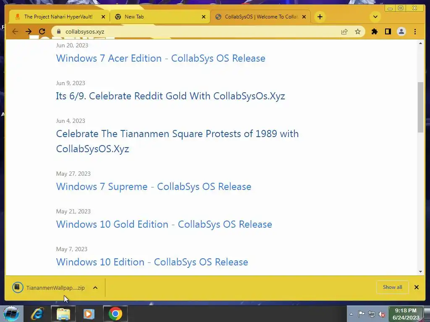Close the CollabSysOS tab
430x322 pixels.
point(304,17)
